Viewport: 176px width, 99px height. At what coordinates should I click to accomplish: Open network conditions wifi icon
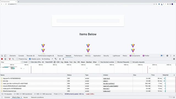(x=56, y=59)
